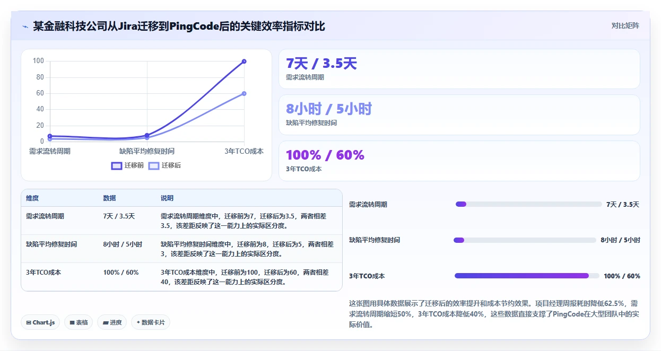
Task: Click the 进度 tag chip
Action: pos(112,322)
